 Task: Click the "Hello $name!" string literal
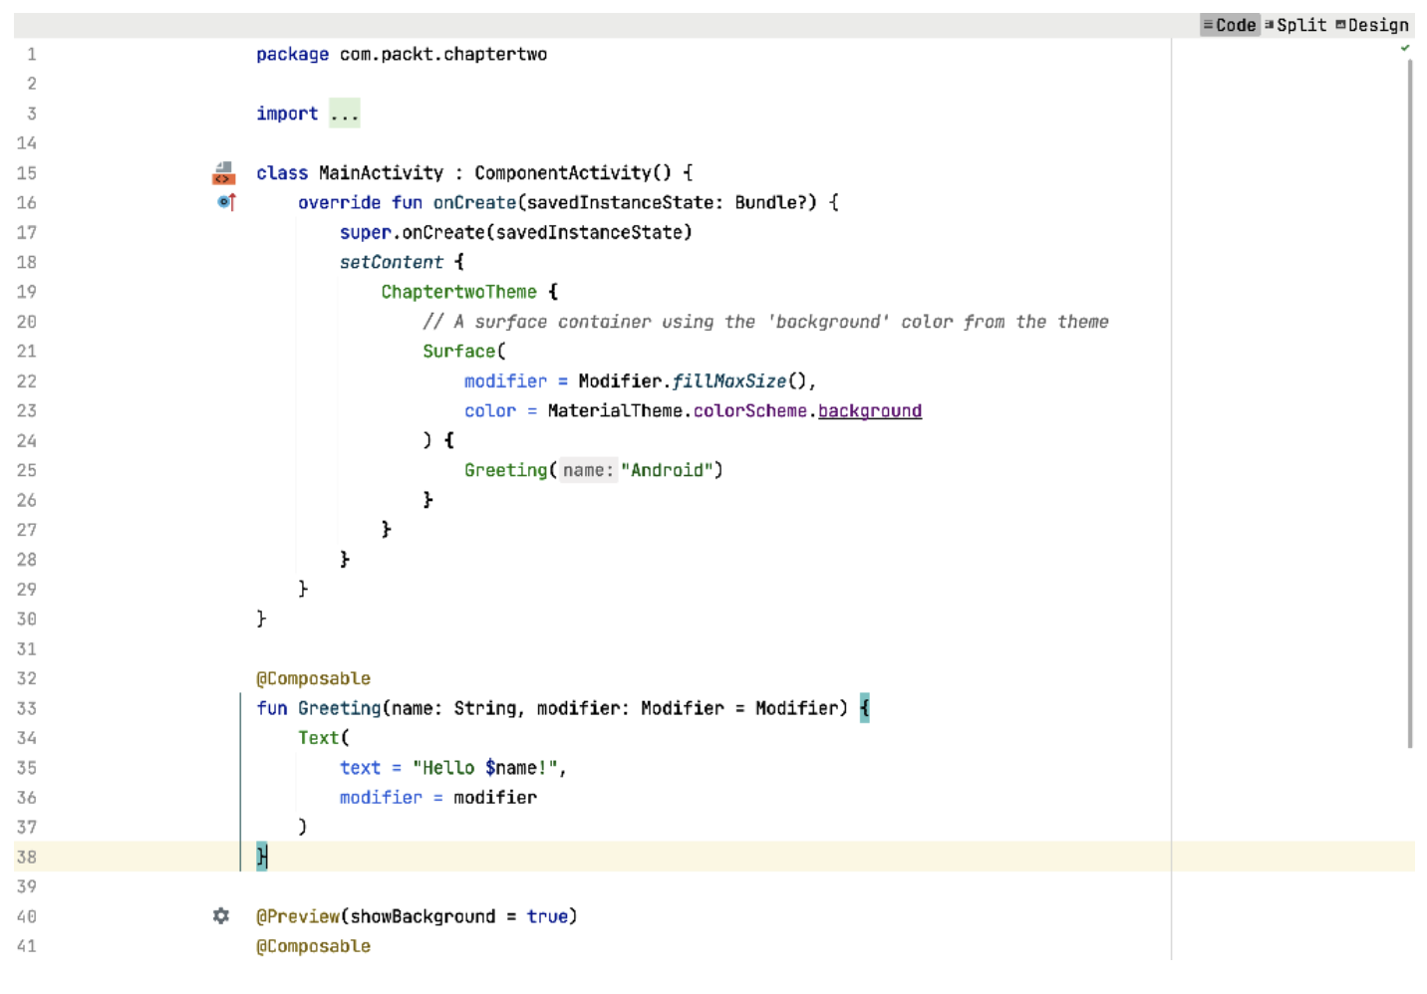click(485, 768)
